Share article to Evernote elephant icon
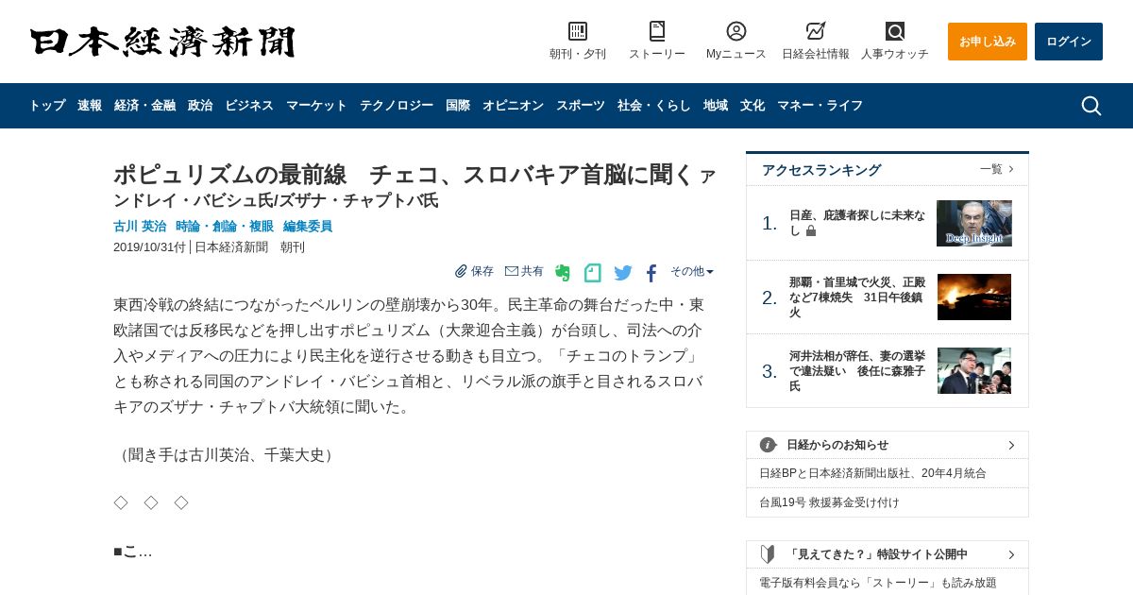1133x595 pixels. [563, 273]
